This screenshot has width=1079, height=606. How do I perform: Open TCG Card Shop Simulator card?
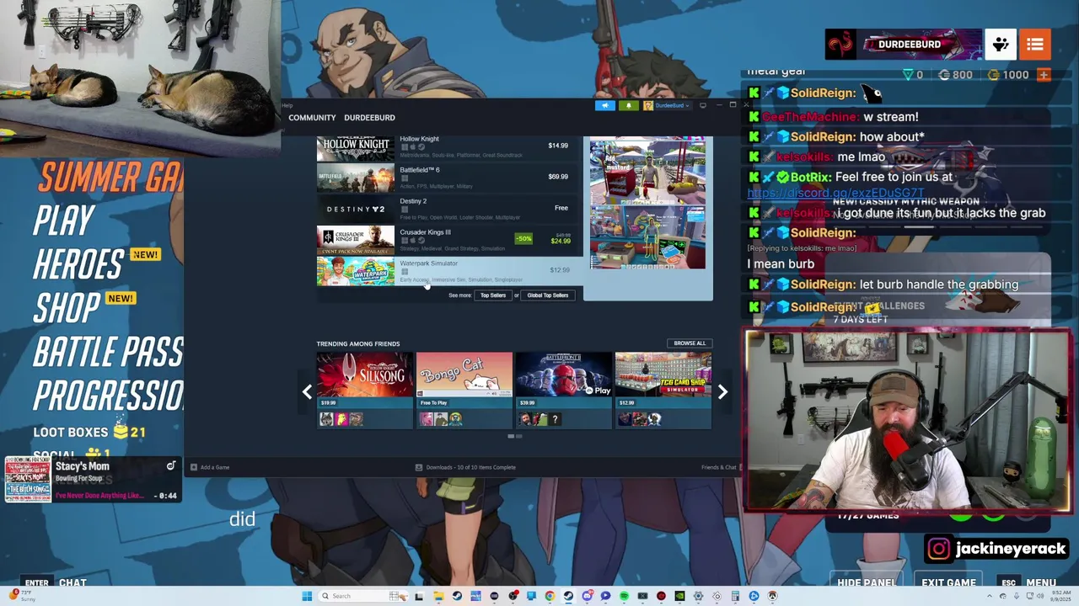click(663, 391)
